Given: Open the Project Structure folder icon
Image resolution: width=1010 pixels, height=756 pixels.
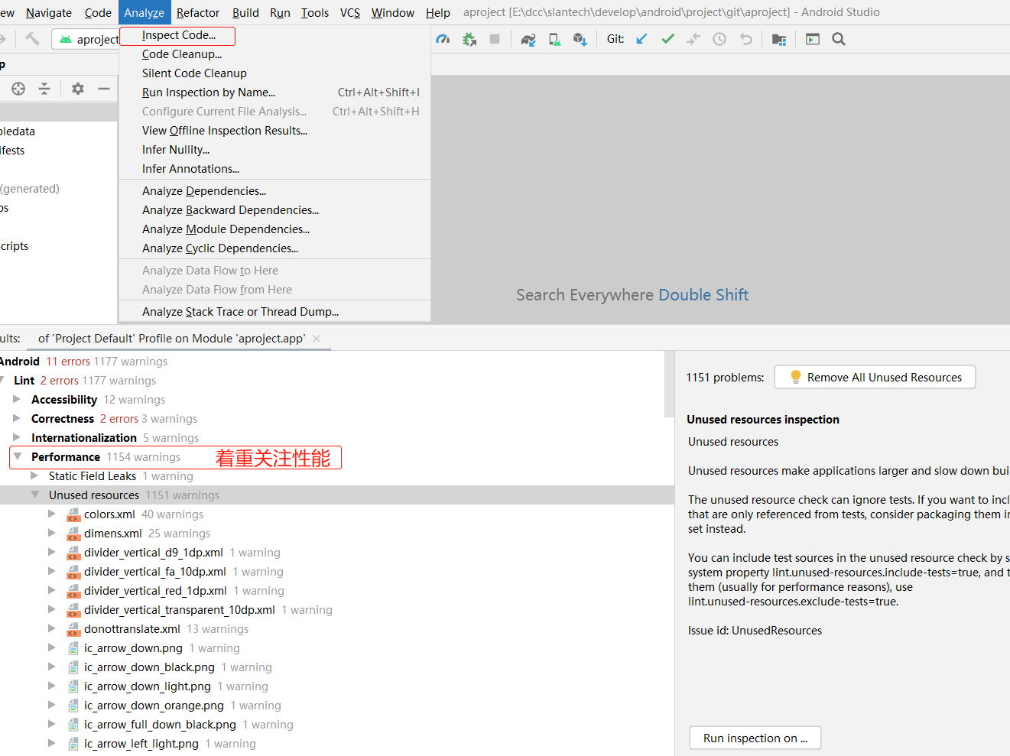Looking at the screenshot, I should point(779,39).
